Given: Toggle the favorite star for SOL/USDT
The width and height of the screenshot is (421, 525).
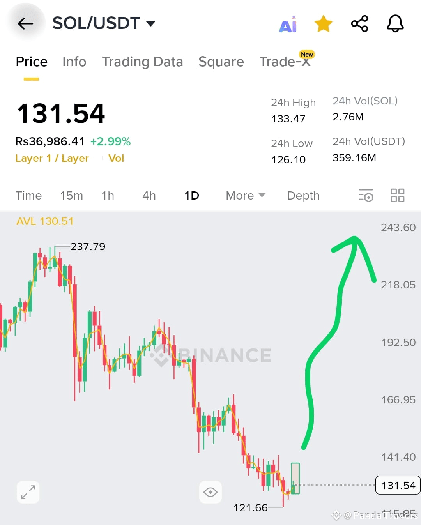Looking at the screenshot, I should 324,24.
